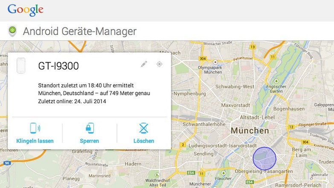This screenshot has height=188, width=334.
Task: Click the erase phone icon
Action: click(144, 128)
